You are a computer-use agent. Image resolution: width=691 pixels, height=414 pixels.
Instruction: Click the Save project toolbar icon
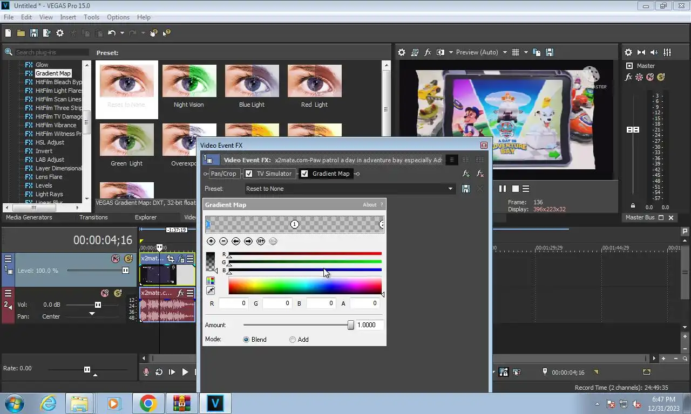click(x=33, y=33)
